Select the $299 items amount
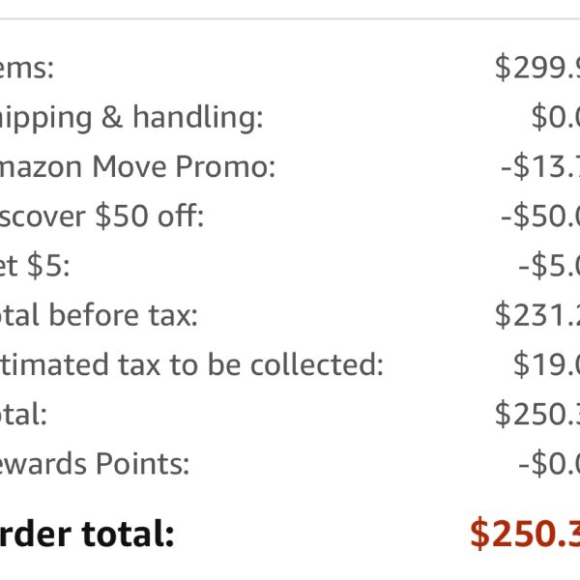Screen dimensions: 580x580 [x=537, y=68]
